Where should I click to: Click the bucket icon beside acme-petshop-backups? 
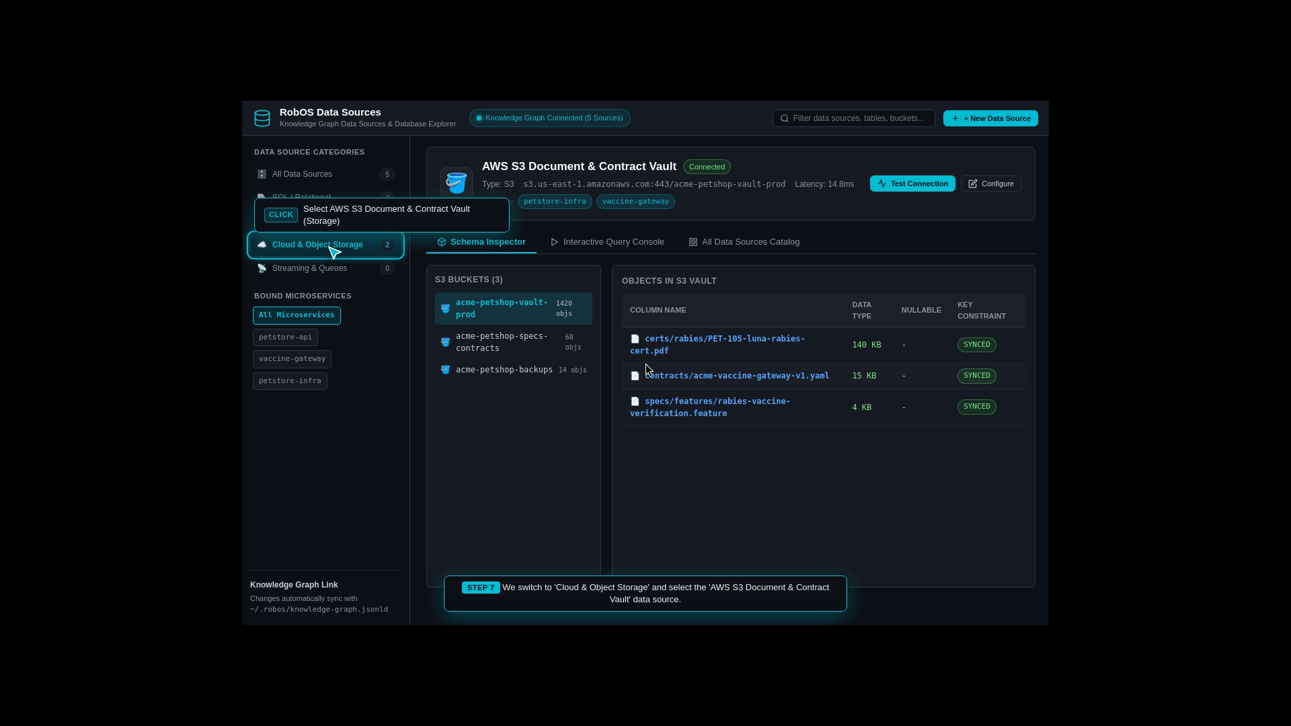pyautogui.click(x=445, y=370)
